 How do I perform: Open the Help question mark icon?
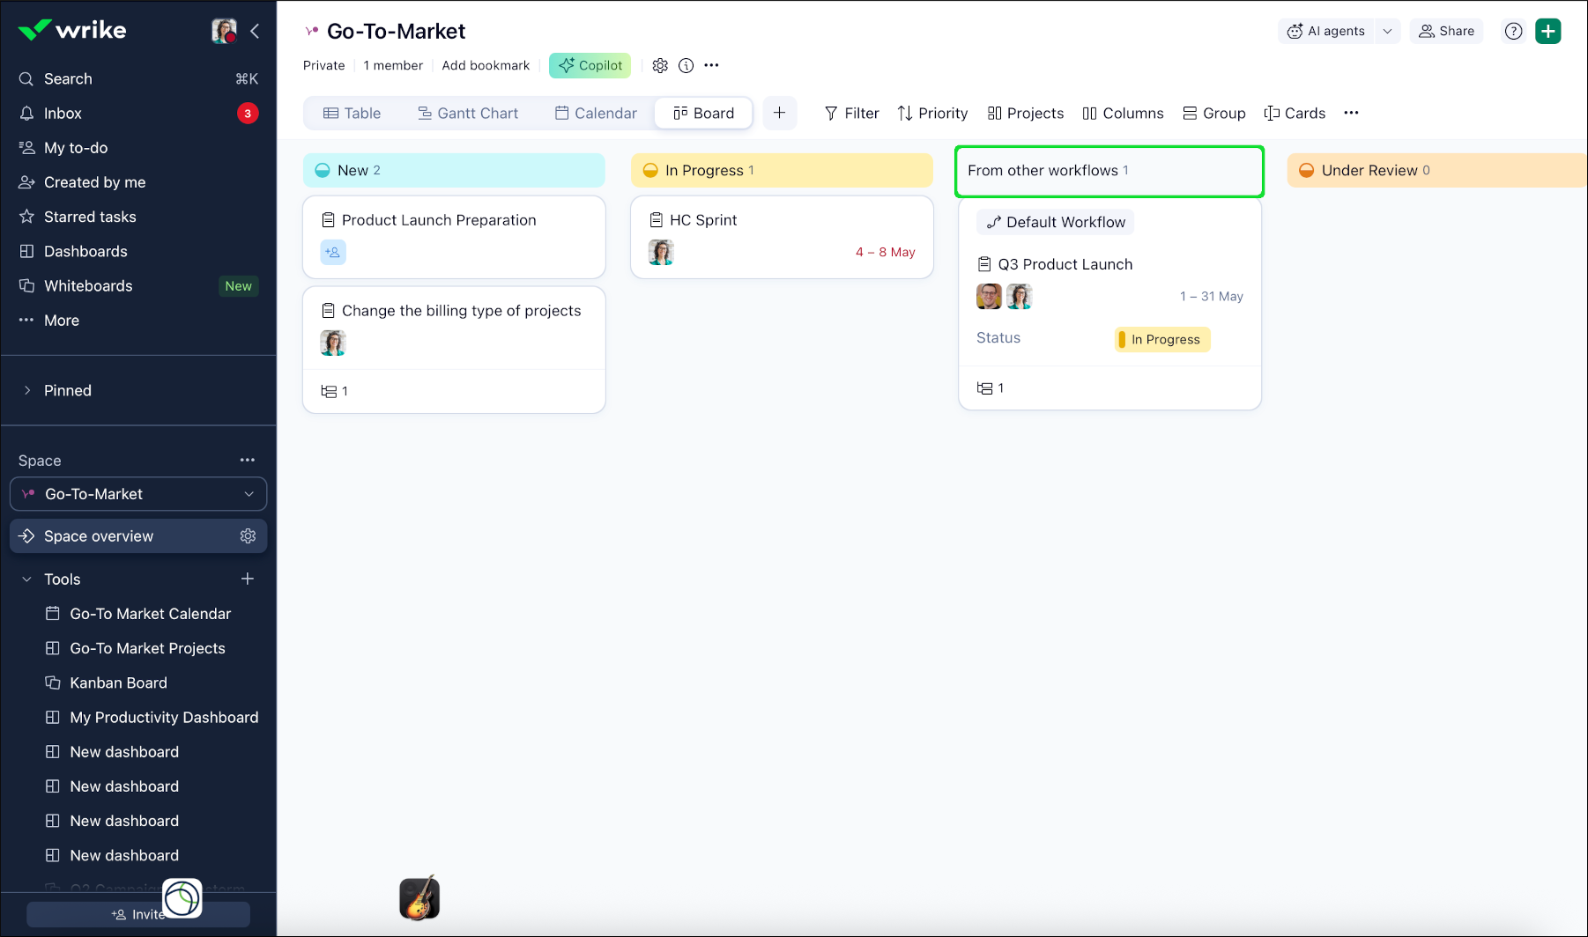1514,31
